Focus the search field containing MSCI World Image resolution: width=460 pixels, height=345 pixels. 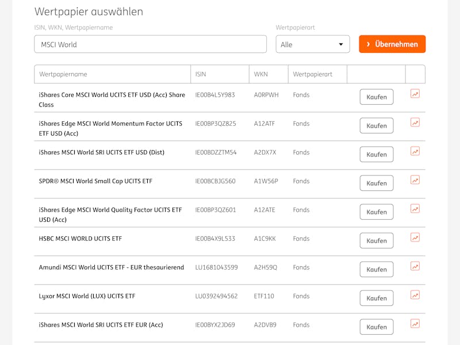[150, 44]
